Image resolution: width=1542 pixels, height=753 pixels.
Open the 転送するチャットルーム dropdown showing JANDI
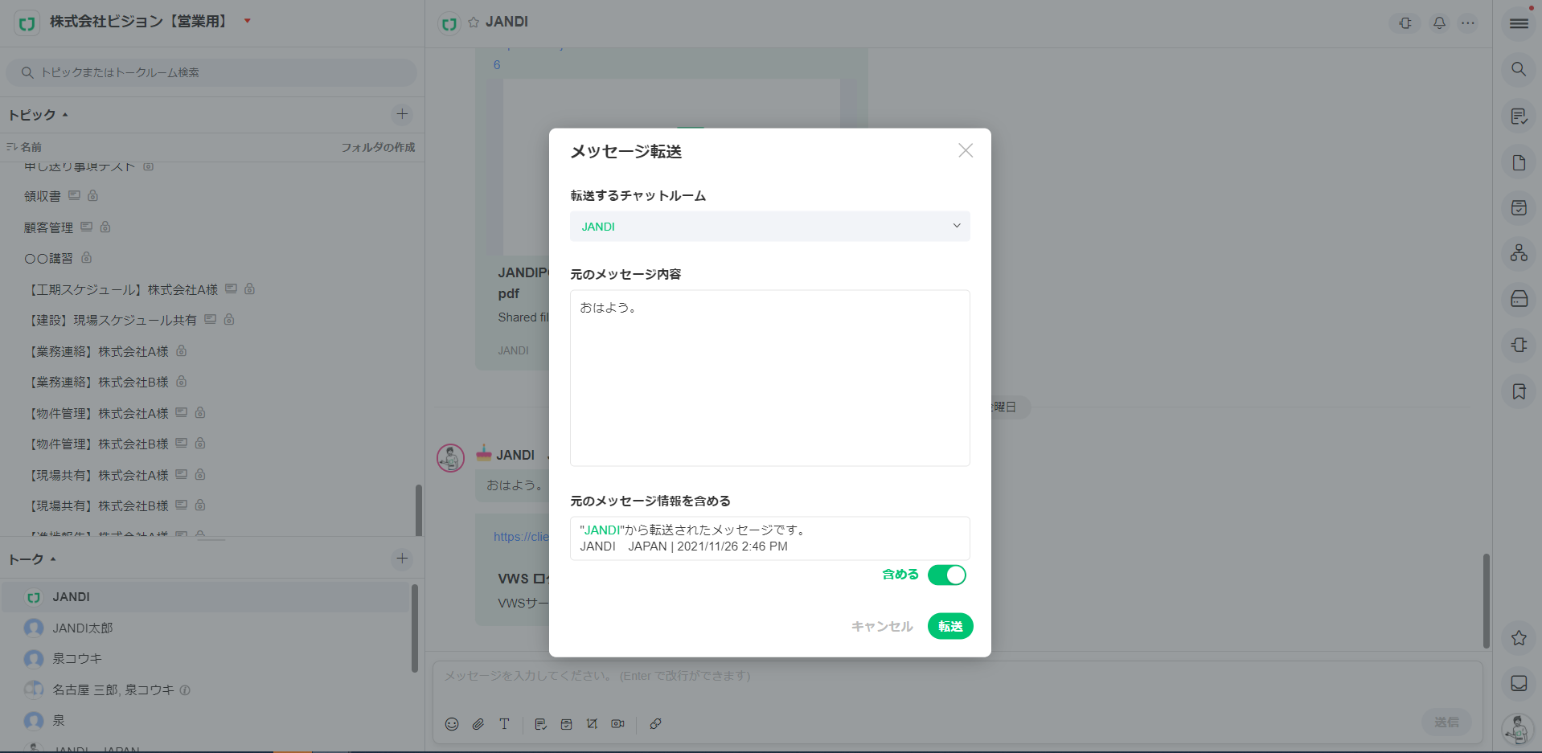[769, 227]
